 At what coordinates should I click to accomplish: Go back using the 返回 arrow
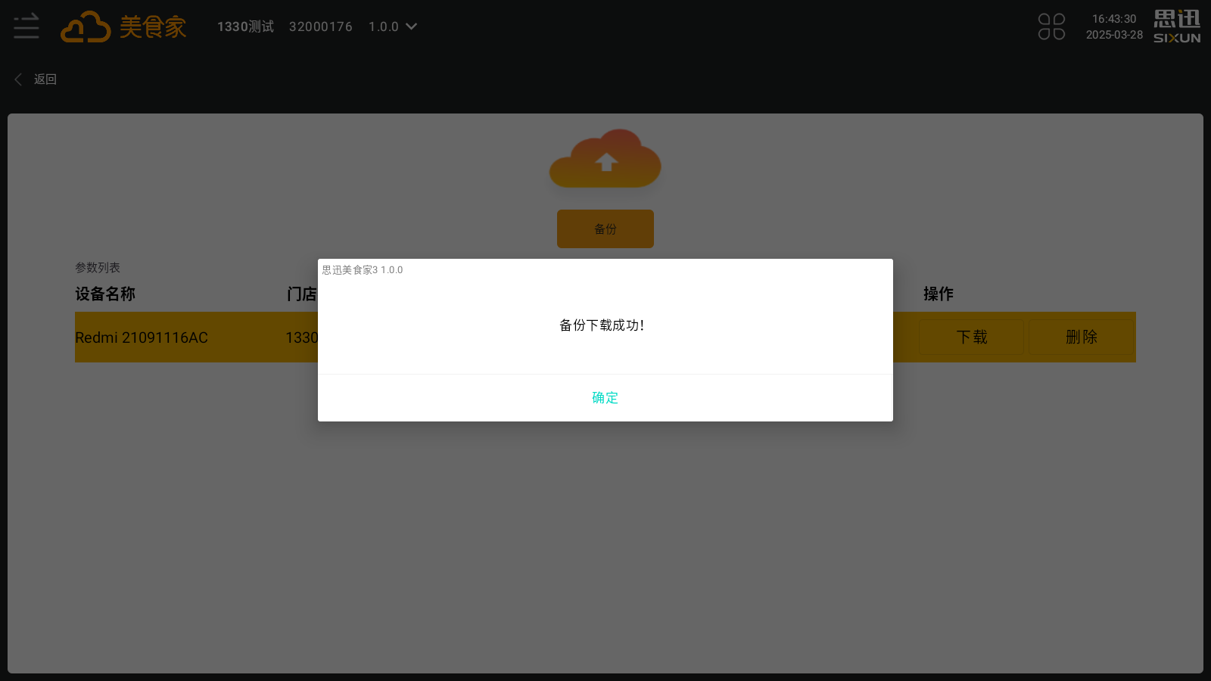pyautogui.click(x=18, y=79)
